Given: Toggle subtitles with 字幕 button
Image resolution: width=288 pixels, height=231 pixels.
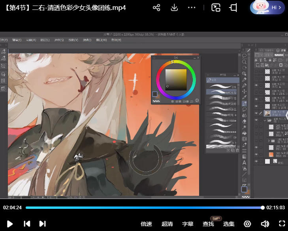Looking at the screenshot, I should 188,224.
